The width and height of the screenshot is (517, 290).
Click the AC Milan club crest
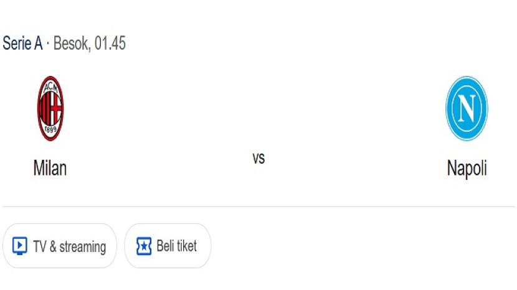tap(50, 108)
